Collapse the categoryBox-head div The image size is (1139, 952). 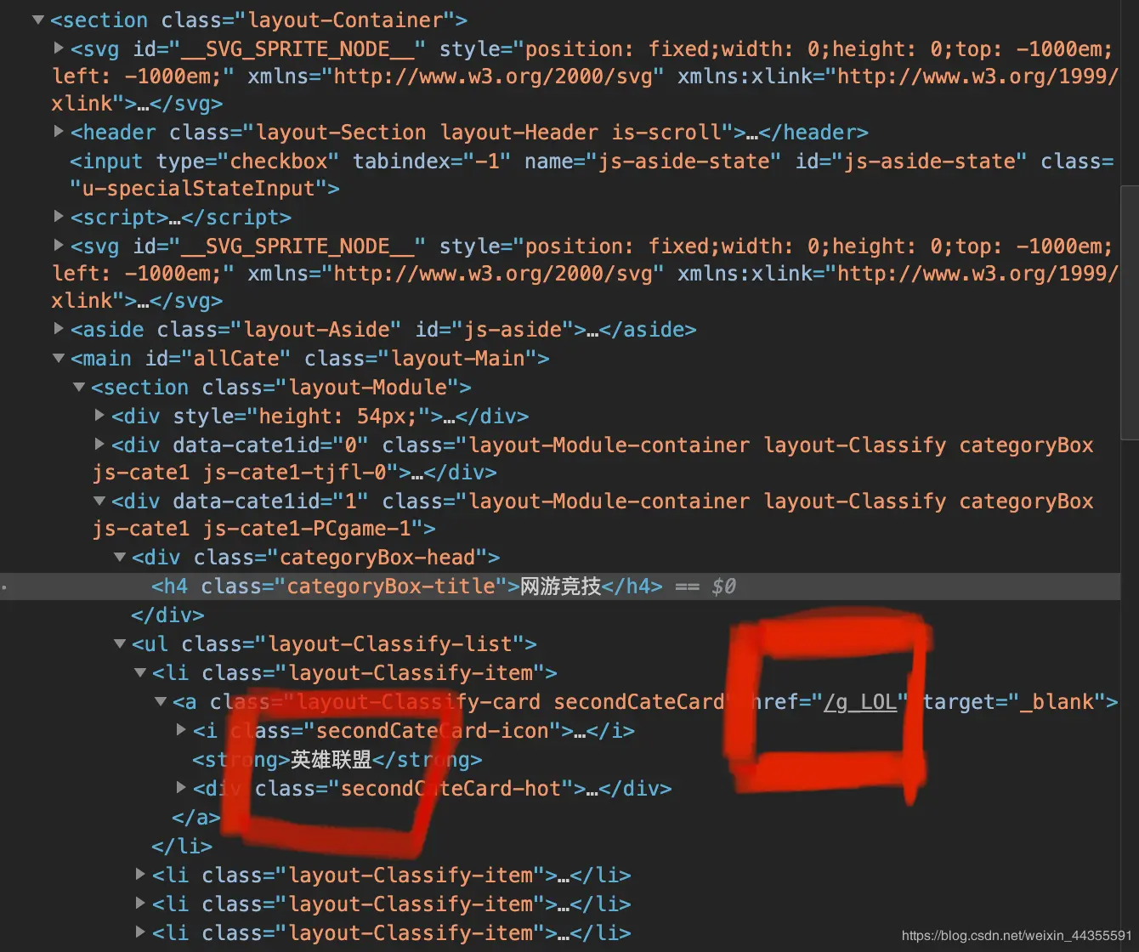120,557
